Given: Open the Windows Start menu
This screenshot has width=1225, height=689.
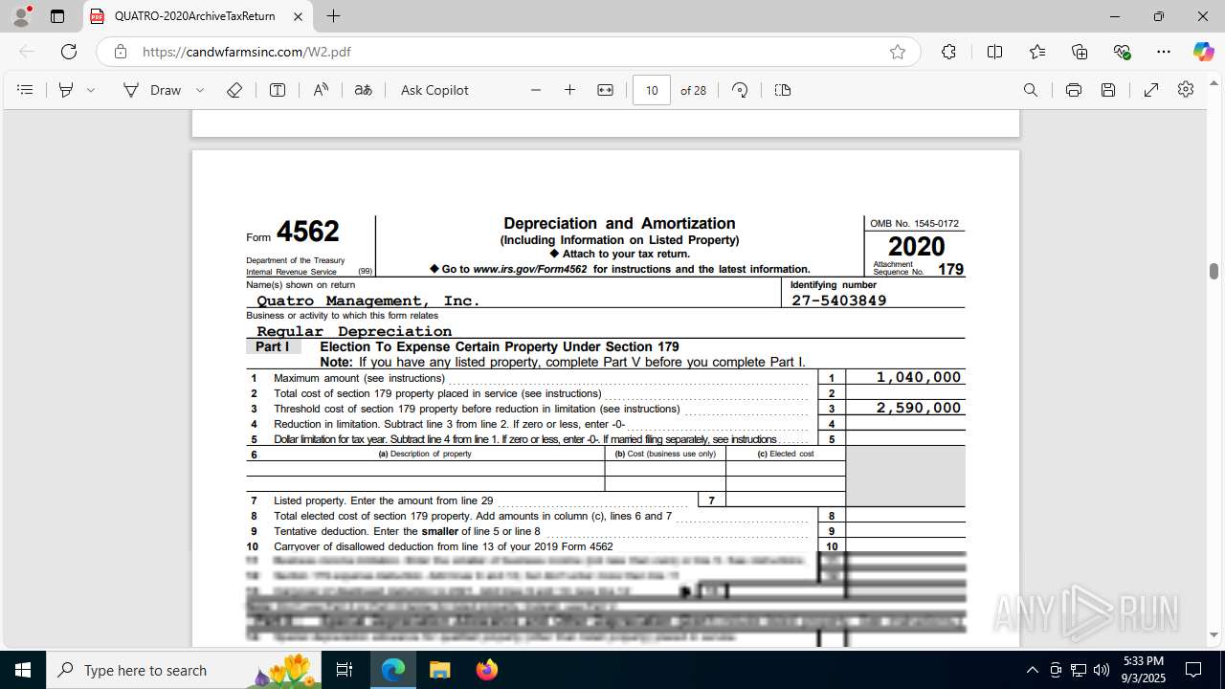Looking at the screenshot, I should [x=23, y=670].
